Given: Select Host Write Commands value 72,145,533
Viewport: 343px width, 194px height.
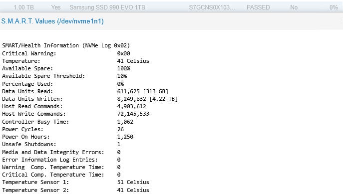Looking at the screenshot, I should pos(133,114).
